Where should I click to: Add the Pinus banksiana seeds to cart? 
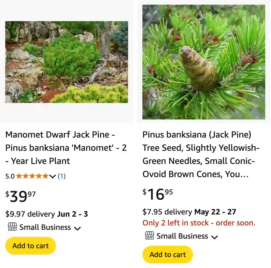coord(167,255)
